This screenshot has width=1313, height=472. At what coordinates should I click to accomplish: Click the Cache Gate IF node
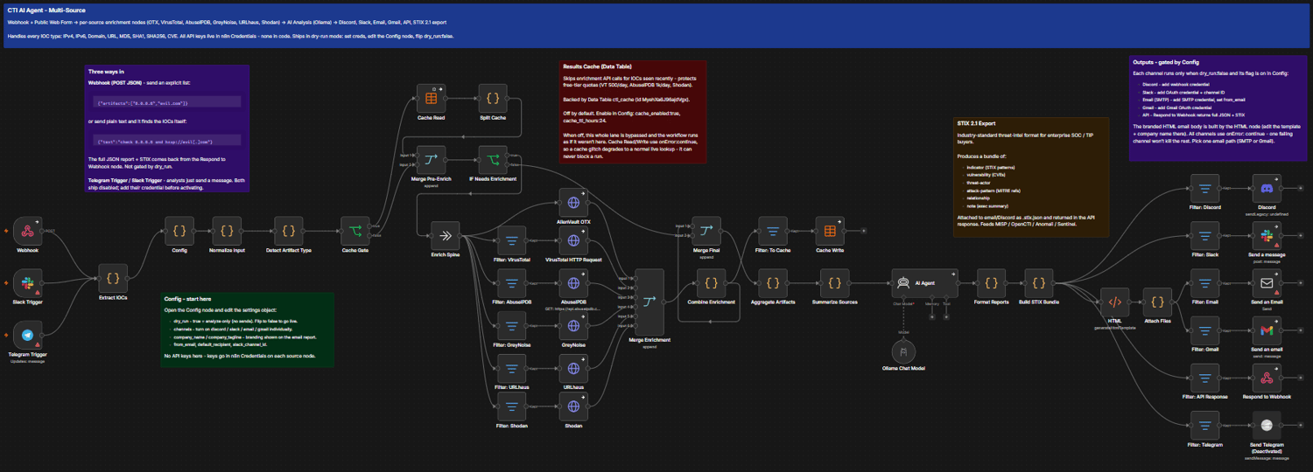(x=355, y=232)
